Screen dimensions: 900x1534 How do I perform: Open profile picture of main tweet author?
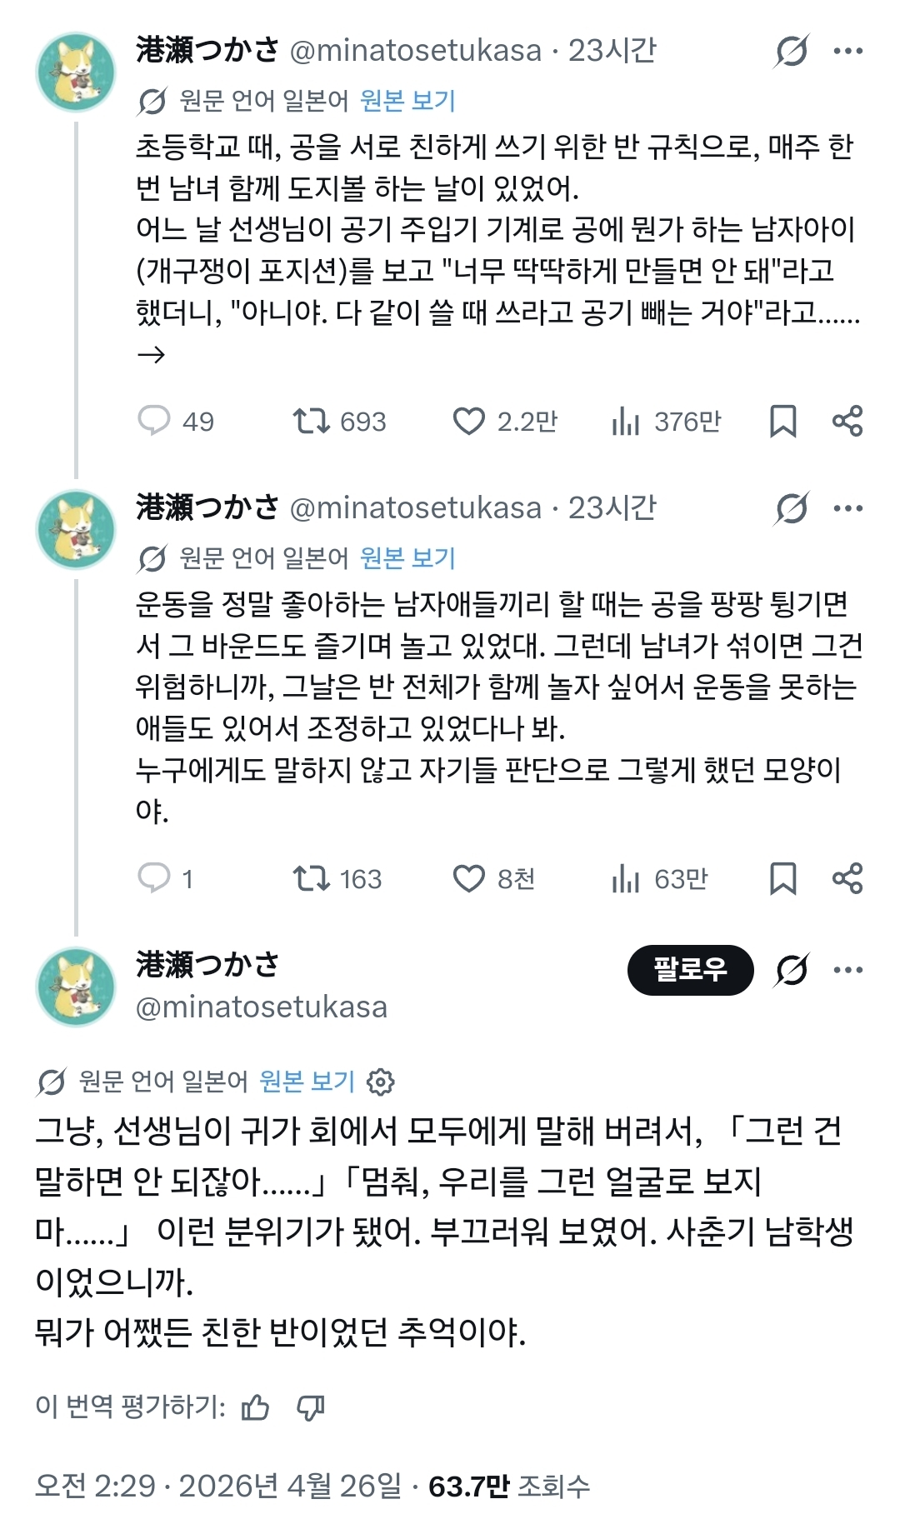pos(76,987)
